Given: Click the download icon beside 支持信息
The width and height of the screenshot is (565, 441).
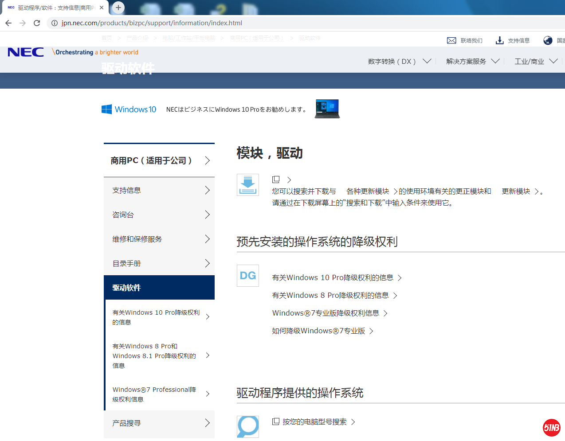Looking at the screenshot, I should tap(499, 40).
